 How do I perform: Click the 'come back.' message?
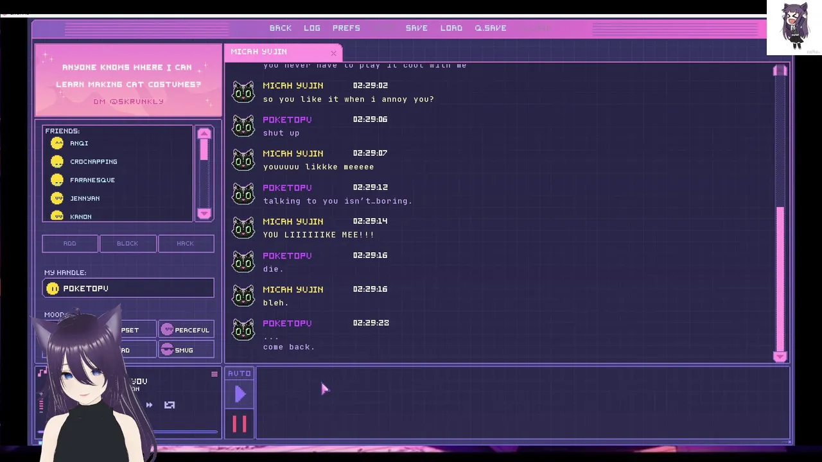tap(289, 347)
